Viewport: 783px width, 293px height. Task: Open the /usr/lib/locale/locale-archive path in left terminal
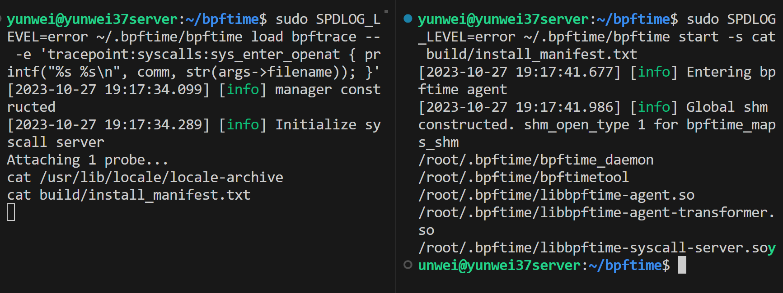tap(161, 178)
